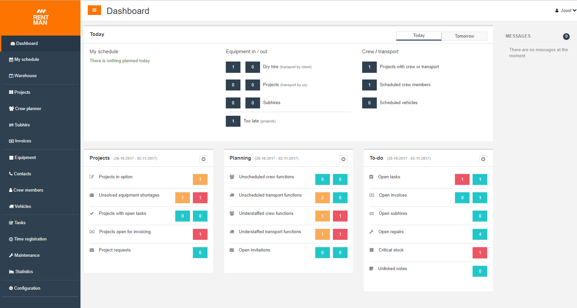577x308 pixels.
Task: Go to Invoices via the sidebar
Action: pyautogui.click(x=22, y=141)
